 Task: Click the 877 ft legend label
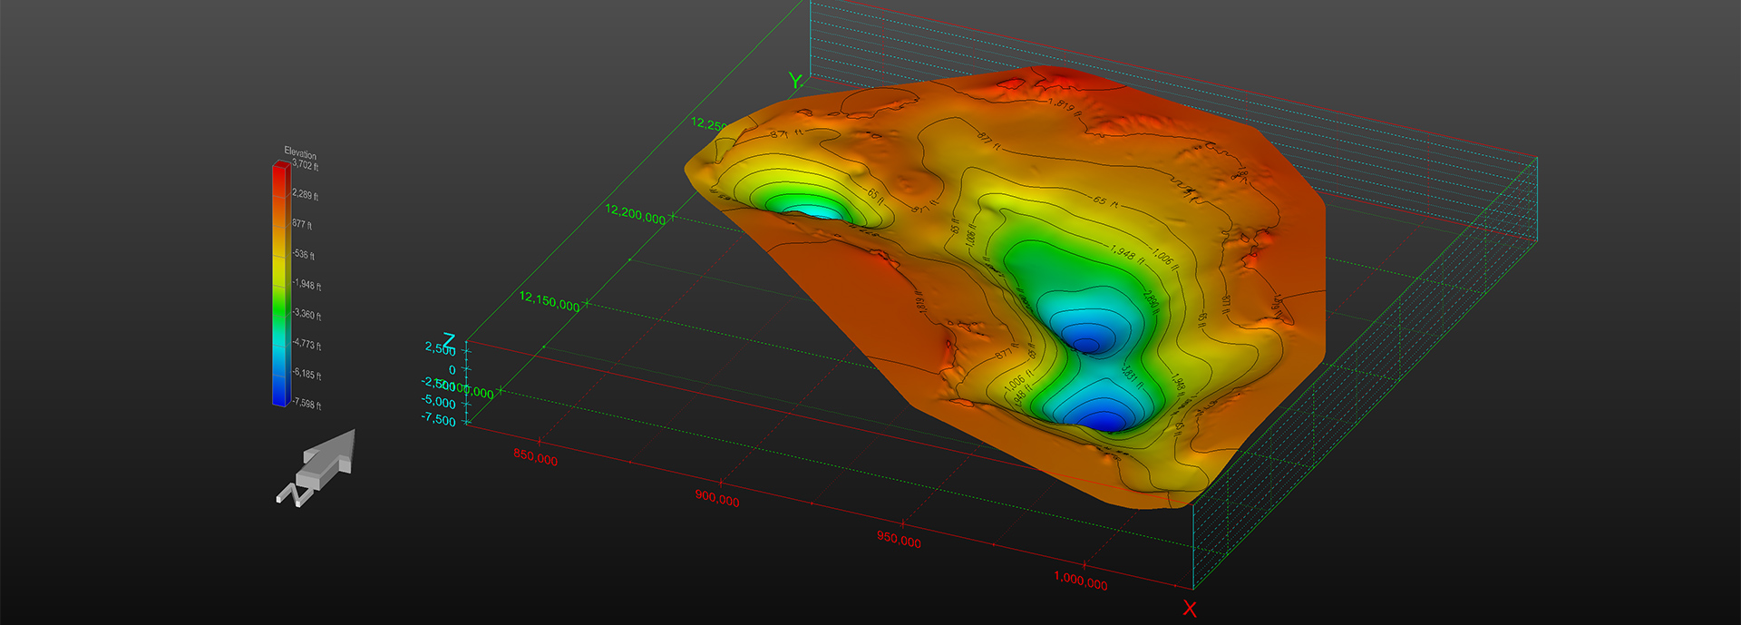[x=302, y=224]
